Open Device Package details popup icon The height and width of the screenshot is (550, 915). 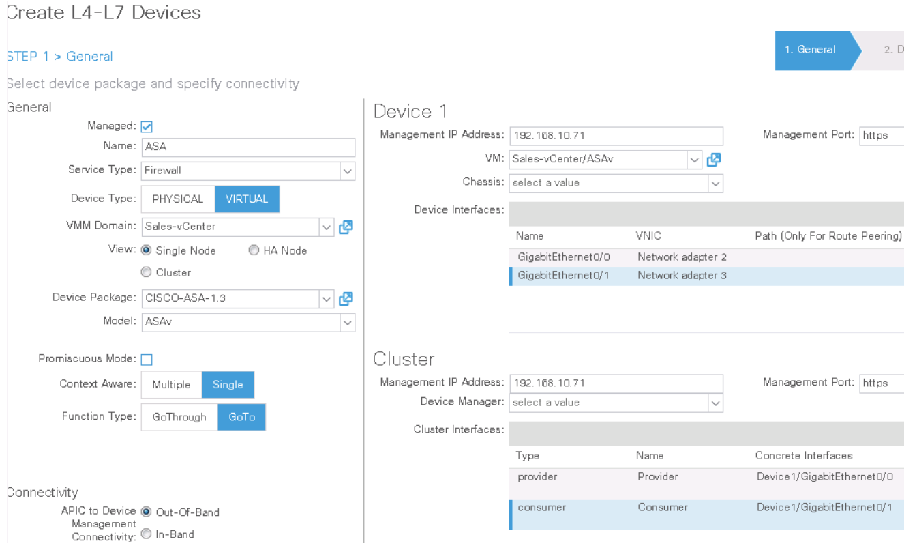click(346, 298)
